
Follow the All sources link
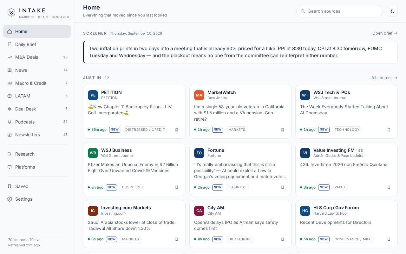click(x=384, y=78)
